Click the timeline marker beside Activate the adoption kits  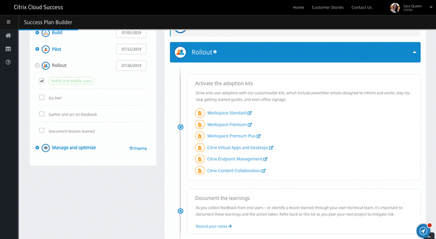click(180, 127)
